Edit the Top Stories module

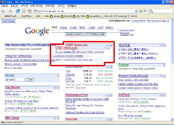click(x=55, y=88)
